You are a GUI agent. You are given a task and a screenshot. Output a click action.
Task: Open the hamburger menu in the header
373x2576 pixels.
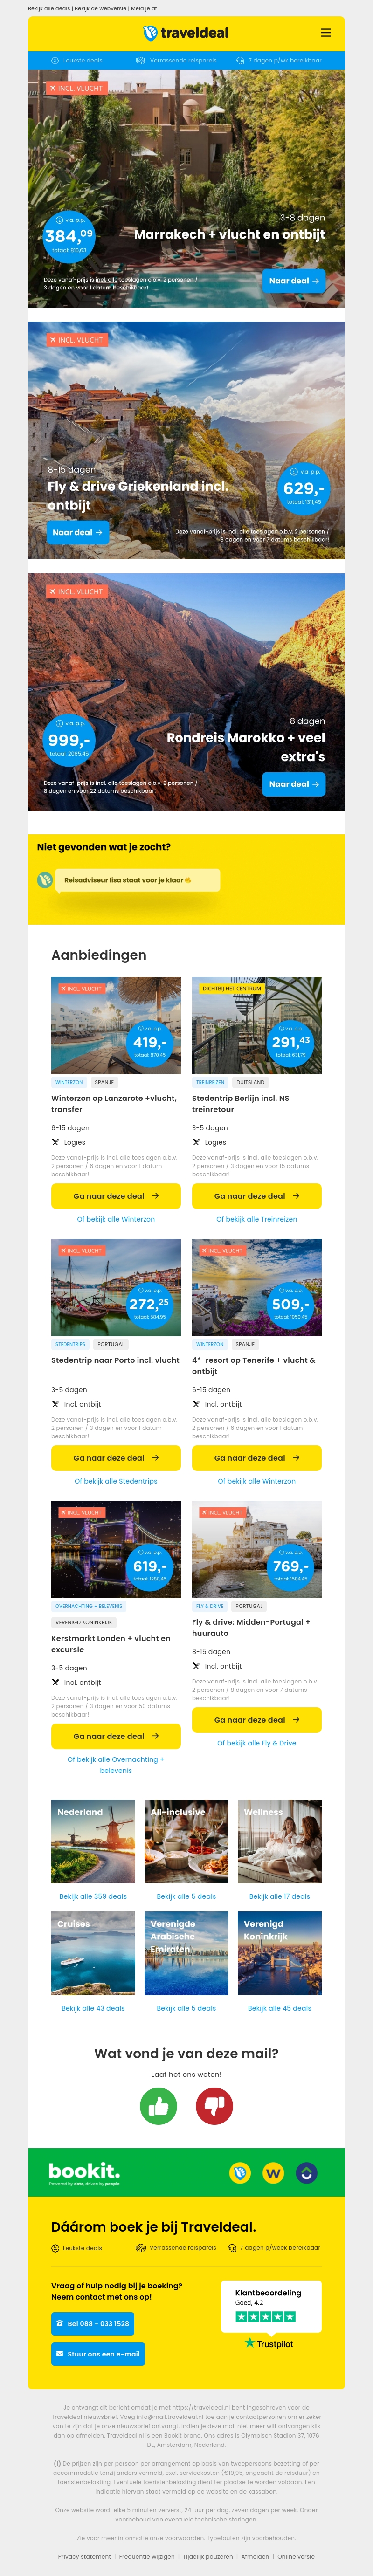point(325,33)
